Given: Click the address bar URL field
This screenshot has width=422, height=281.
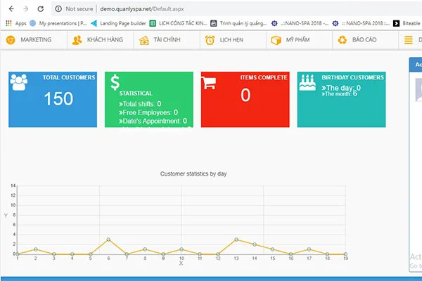Looking at the screenshot, I should (141, 9).
